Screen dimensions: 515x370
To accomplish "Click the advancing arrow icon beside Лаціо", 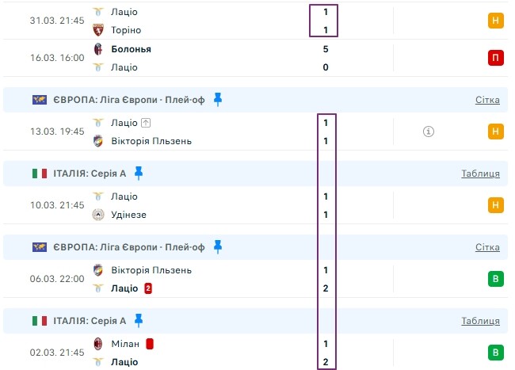I will coord(146,123).
